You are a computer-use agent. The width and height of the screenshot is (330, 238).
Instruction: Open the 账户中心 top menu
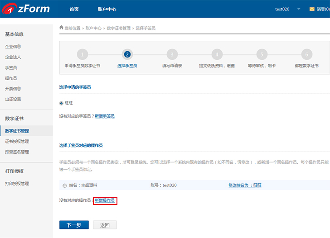(x=107, y=9)
